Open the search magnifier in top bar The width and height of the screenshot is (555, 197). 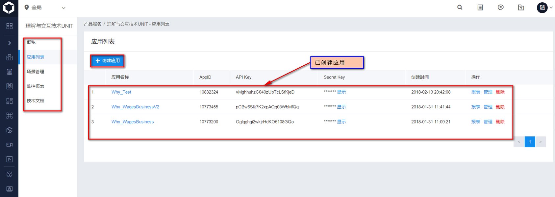pyautogui.click(x=460, y=7)
